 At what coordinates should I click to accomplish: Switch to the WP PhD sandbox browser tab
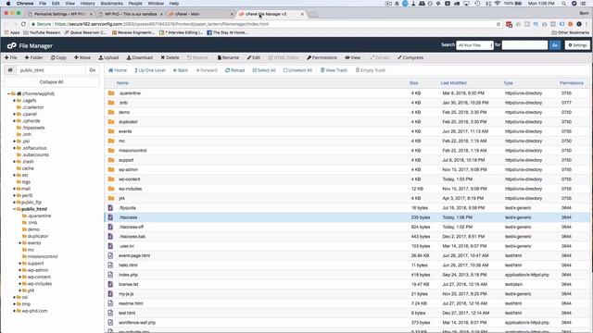click(x=130, y=14)
